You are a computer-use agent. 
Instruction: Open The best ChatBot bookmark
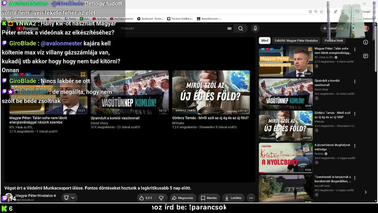click(180, 19)
